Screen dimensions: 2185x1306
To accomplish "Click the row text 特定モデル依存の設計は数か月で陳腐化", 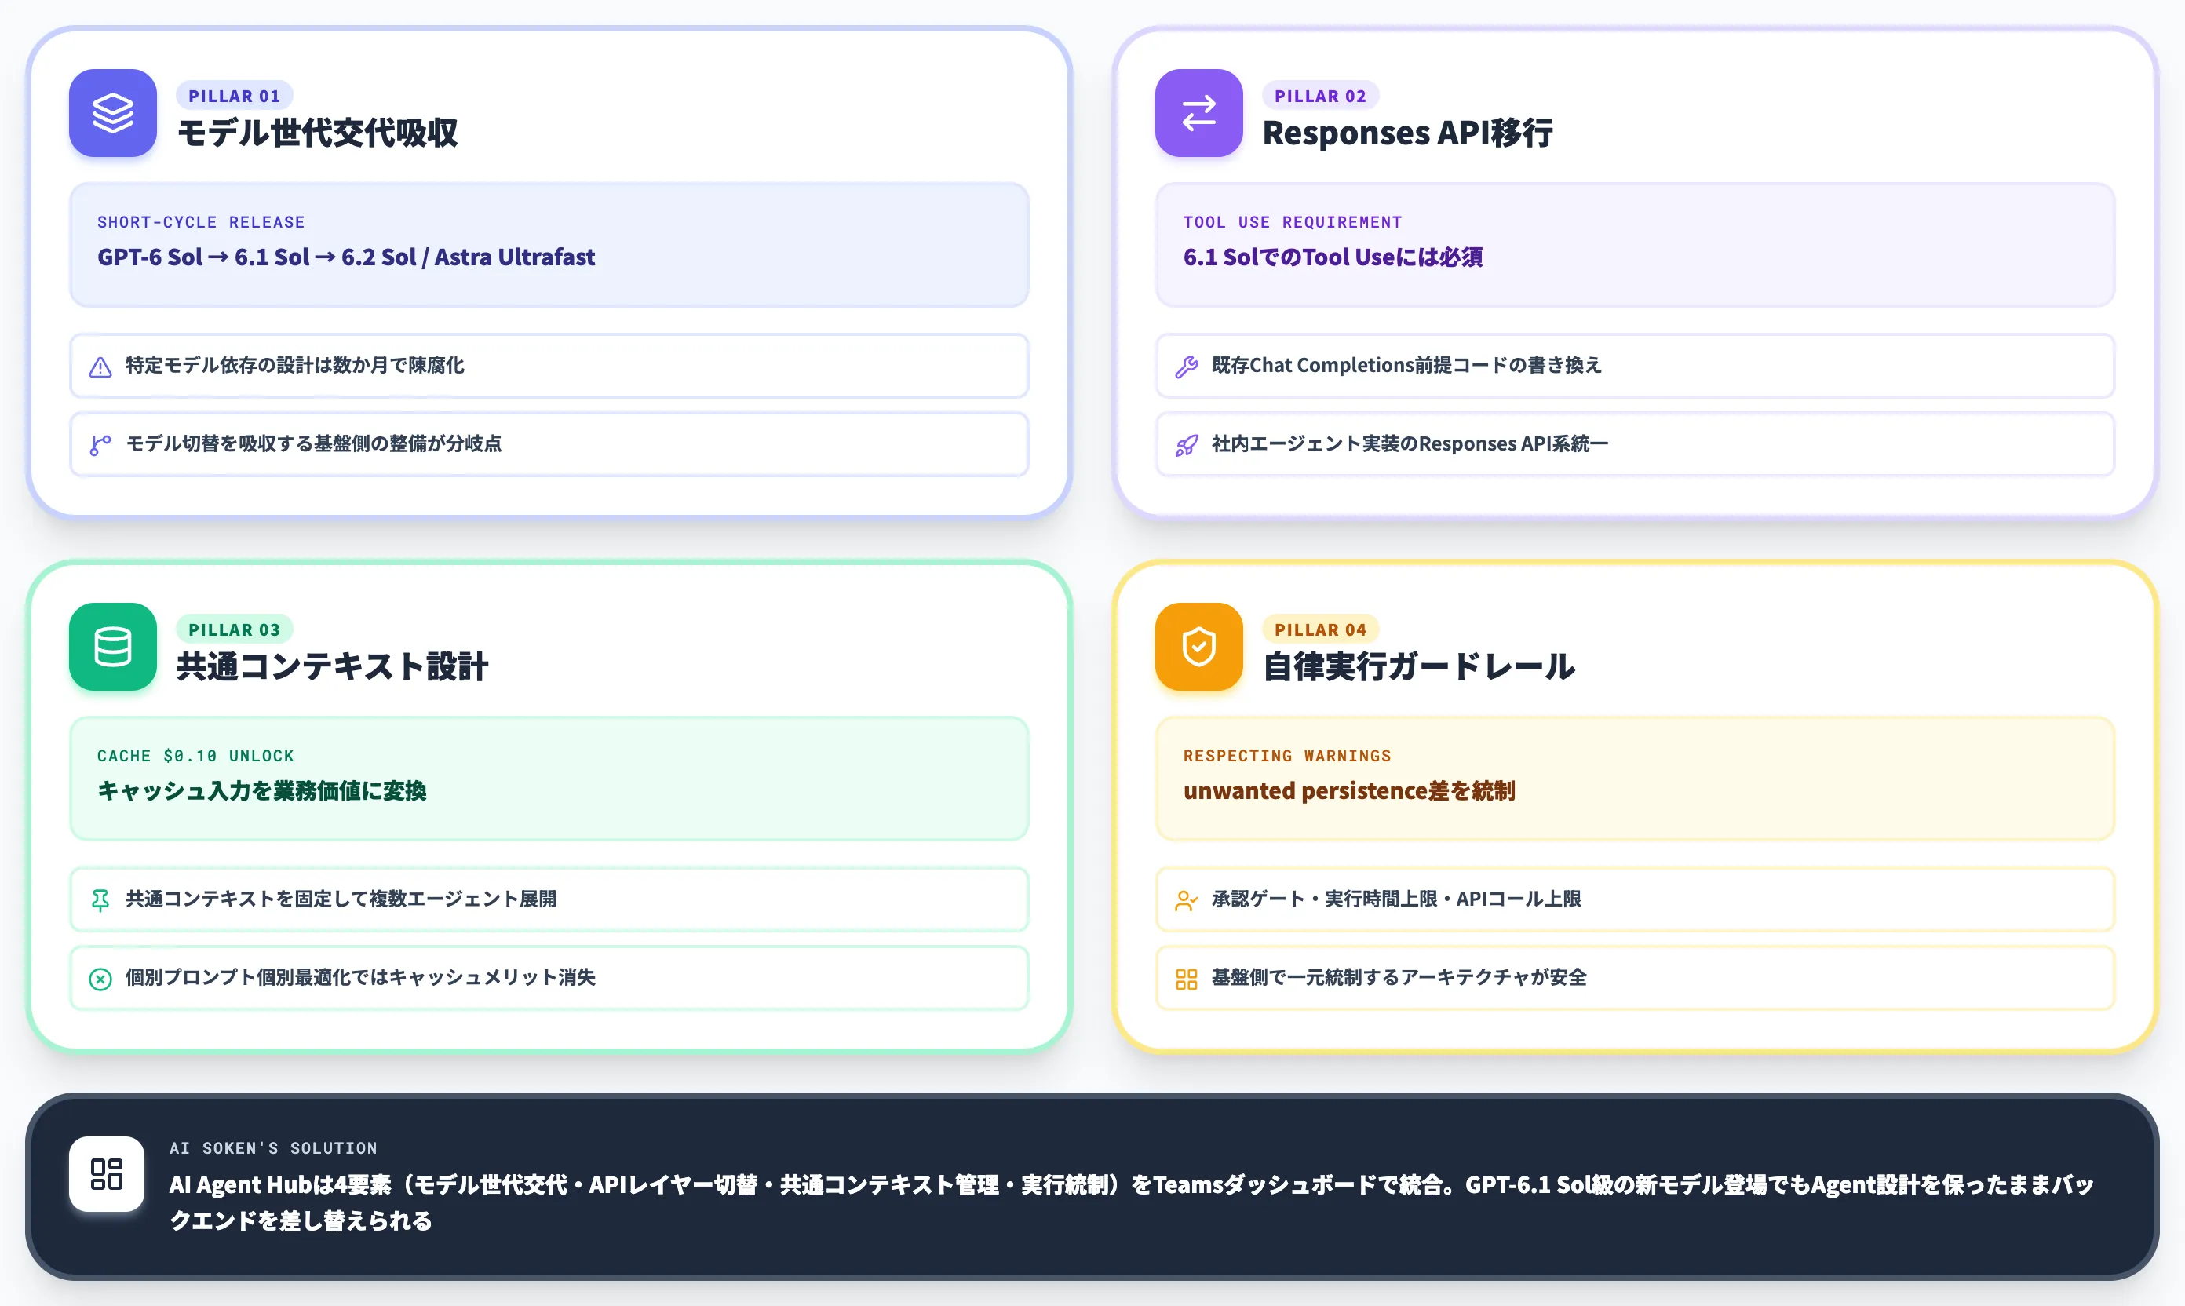I will coord(295,365).
